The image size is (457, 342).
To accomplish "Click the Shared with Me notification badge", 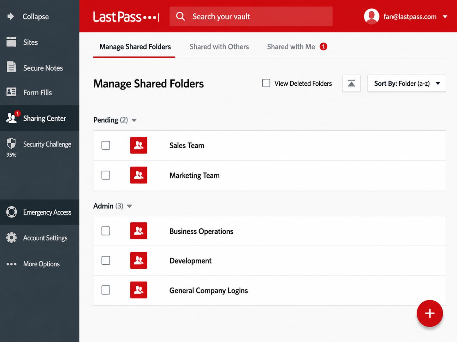I will tap(323, 47).
